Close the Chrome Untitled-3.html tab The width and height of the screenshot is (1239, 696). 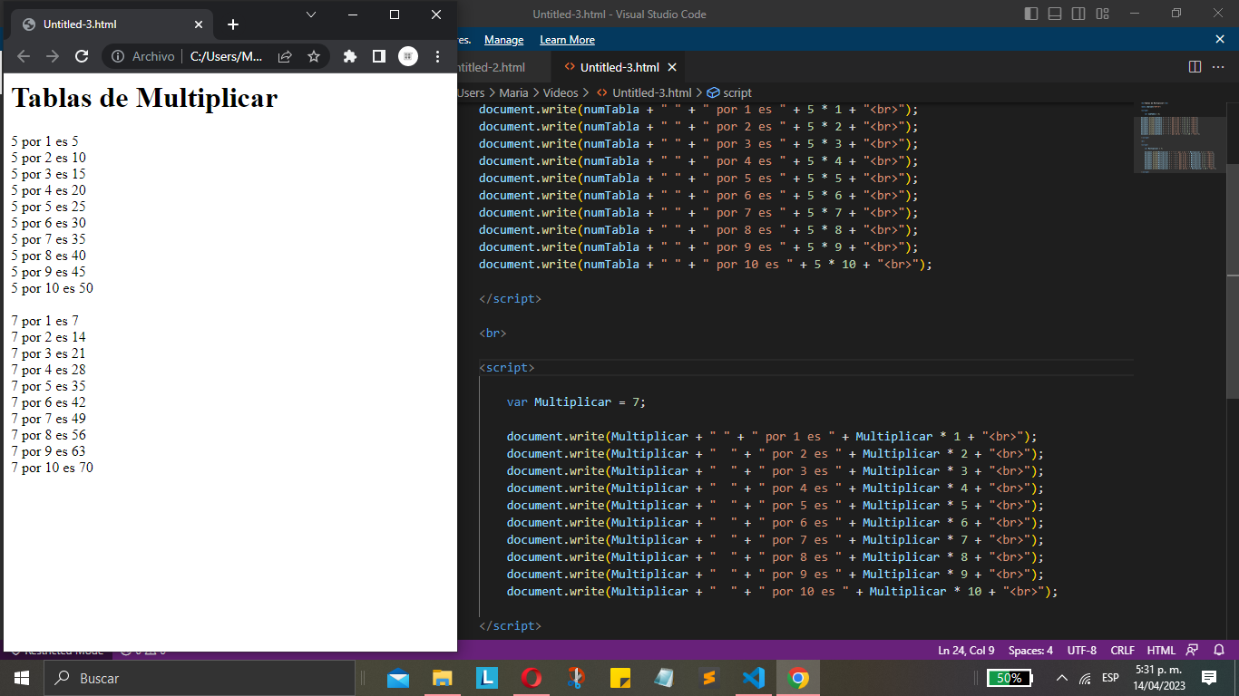click(199, 24)
